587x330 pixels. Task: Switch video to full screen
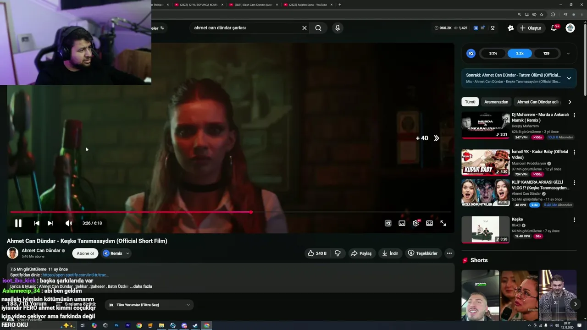(443, 223)
